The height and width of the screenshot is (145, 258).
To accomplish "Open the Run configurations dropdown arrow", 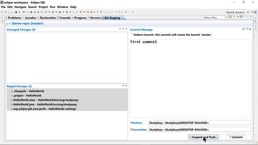I will [x=56, y=12].
